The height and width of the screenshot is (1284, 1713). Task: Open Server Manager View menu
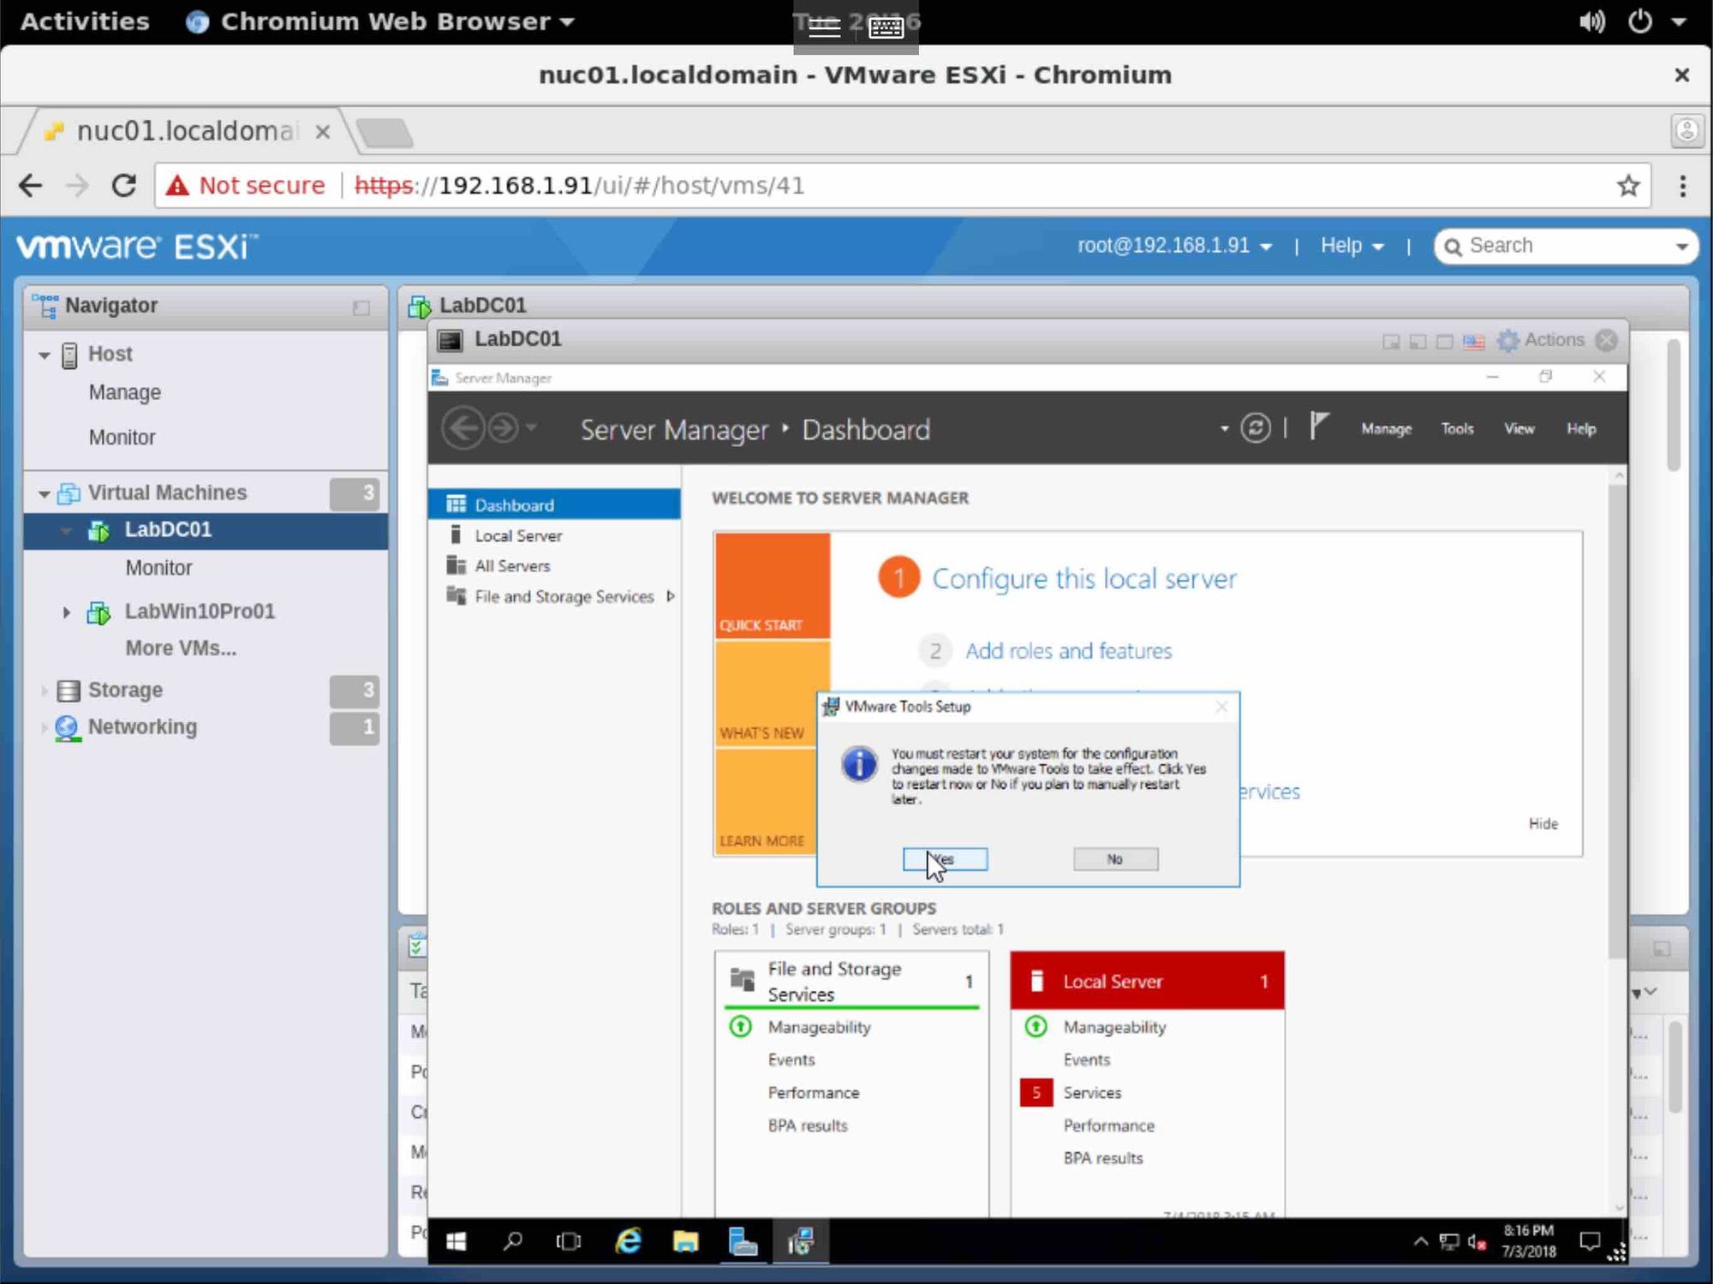point(1519,429)
